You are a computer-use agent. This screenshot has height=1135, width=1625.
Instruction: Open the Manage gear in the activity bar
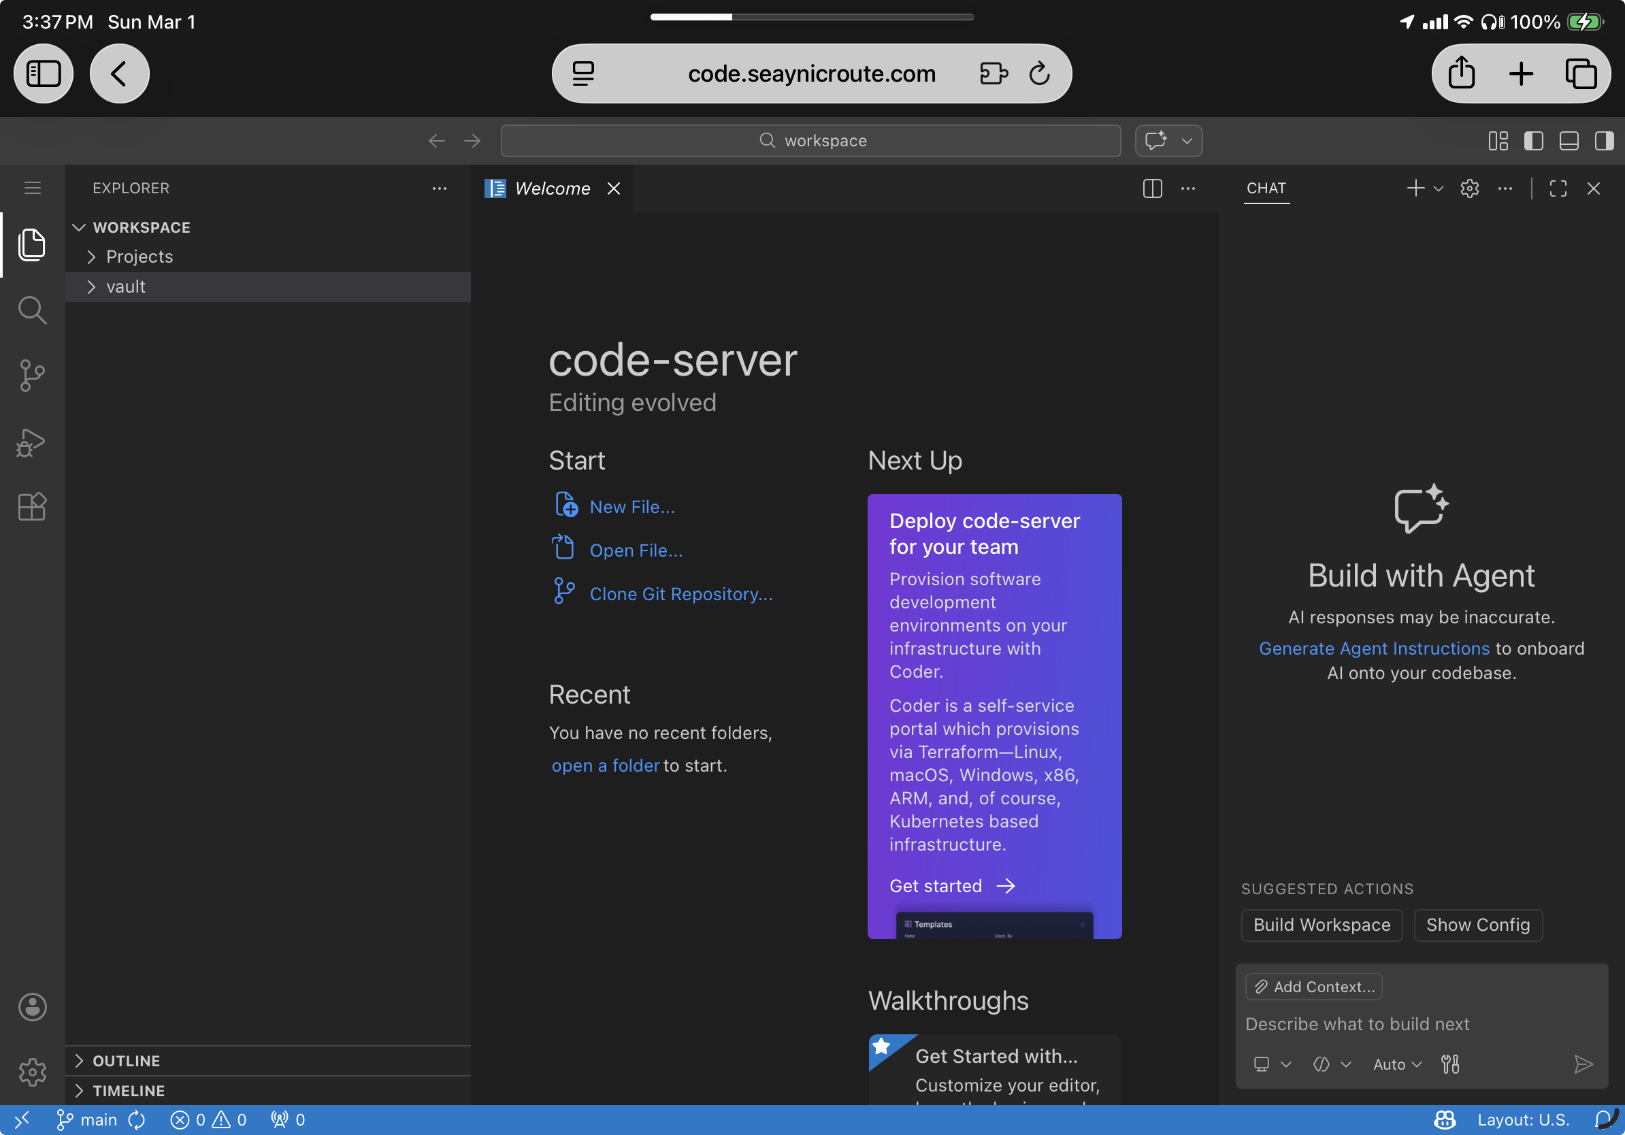click(32, 1072)
